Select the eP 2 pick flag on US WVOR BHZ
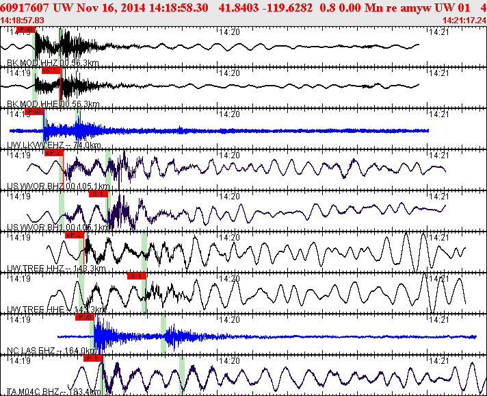487x396 pixels. pyautogui.click(x=54, y=153)
